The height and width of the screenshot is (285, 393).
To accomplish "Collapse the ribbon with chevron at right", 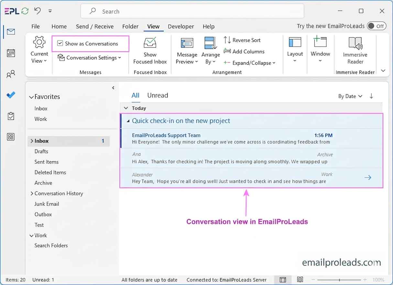I will click(383, 71).
